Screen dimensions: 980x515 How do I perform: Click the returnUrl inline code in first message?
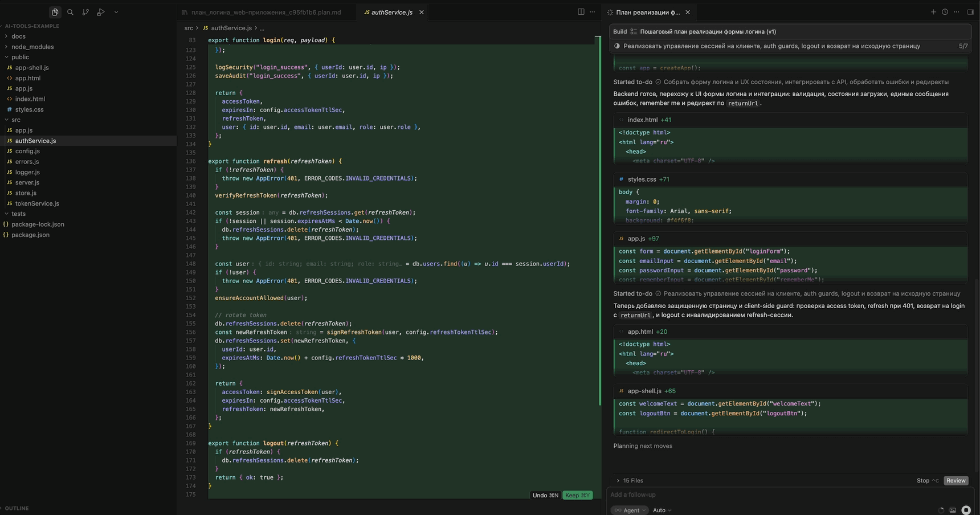[x=743, y=104]
